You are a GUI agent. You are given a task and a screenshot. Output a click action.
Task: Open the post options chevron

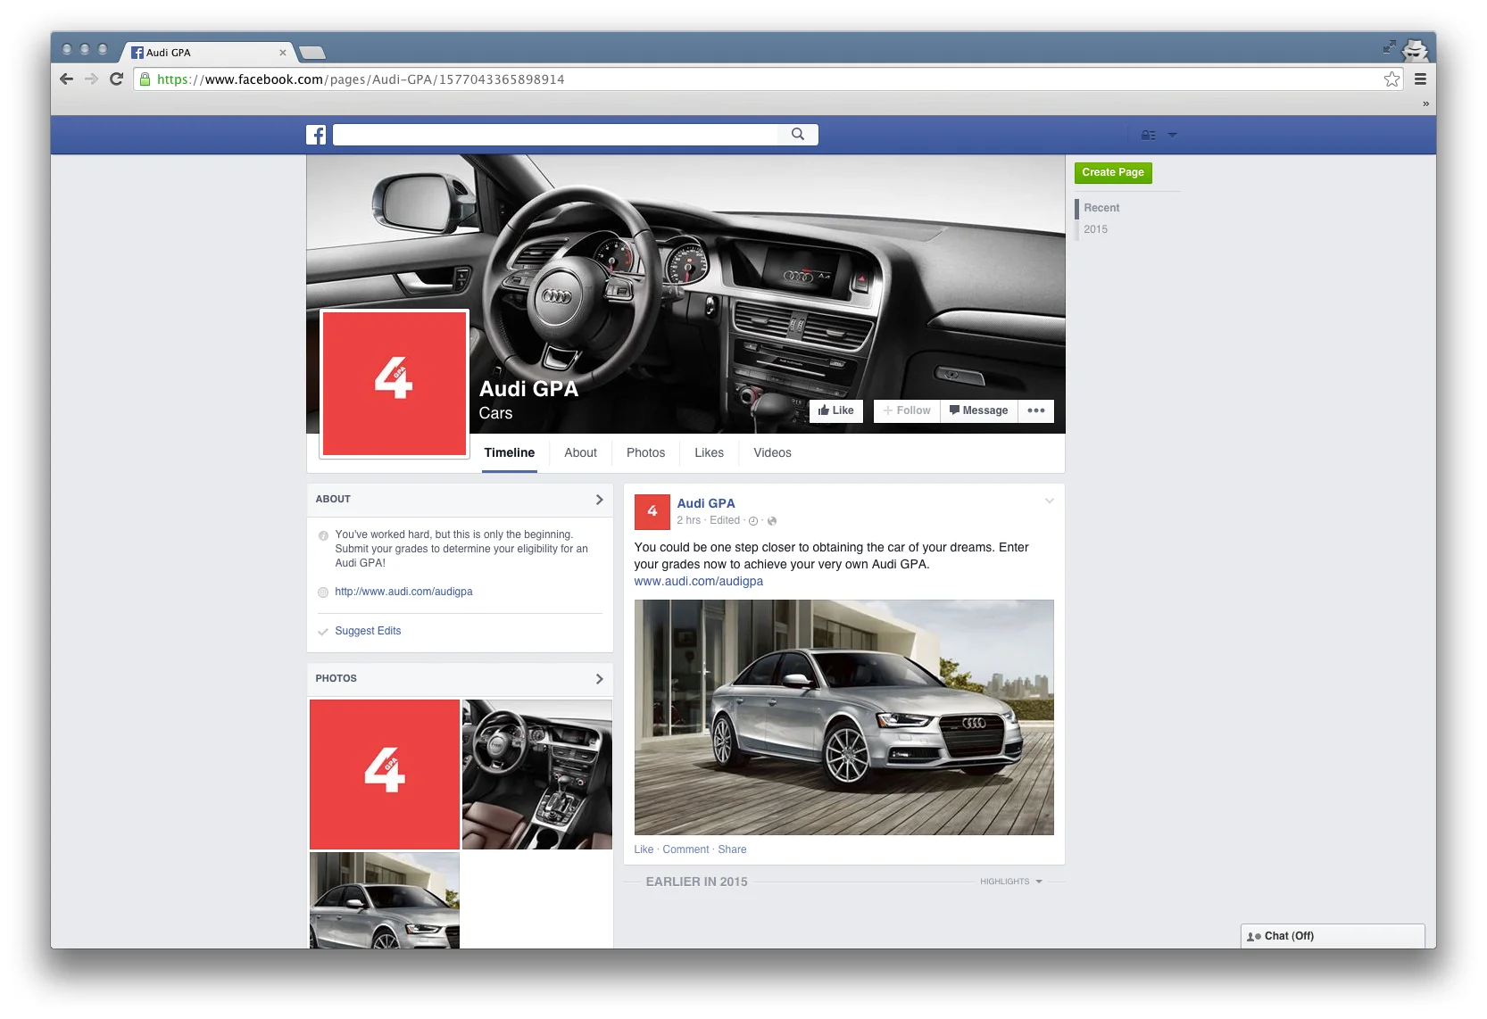point(1049,501)
